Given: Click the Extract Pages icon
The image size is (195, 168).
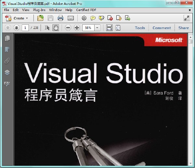Looking at the screenshot, I should pos(128,18).
